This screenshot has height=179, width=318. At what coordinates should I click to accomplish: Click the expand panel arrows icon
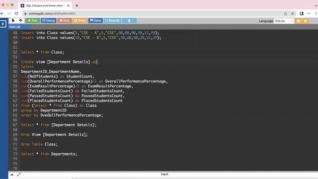pyautogui.click(x=19, y=175)
